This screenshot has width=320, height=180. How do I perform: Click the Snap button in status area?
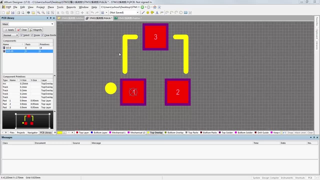[290, 132]
